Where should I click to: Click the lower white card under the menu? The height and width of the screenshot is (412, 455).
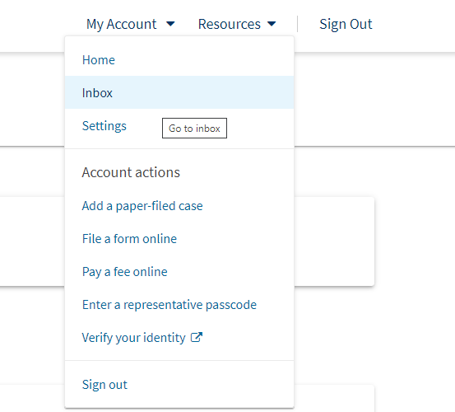334,398
